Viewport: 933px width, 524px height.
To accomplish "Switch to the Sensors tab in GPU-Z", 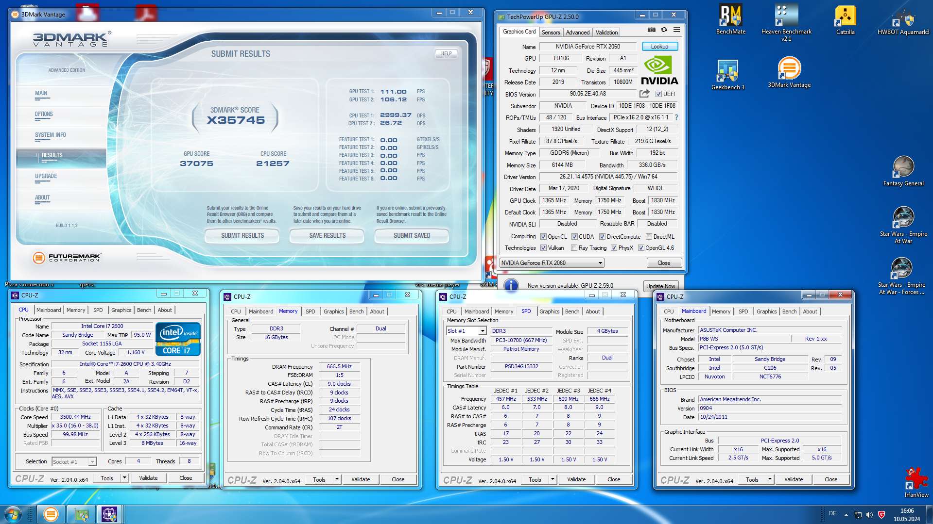I will point(551,33).
